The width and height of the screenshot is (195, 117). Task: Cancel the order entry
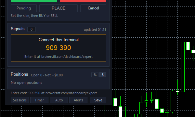[93, 8]
